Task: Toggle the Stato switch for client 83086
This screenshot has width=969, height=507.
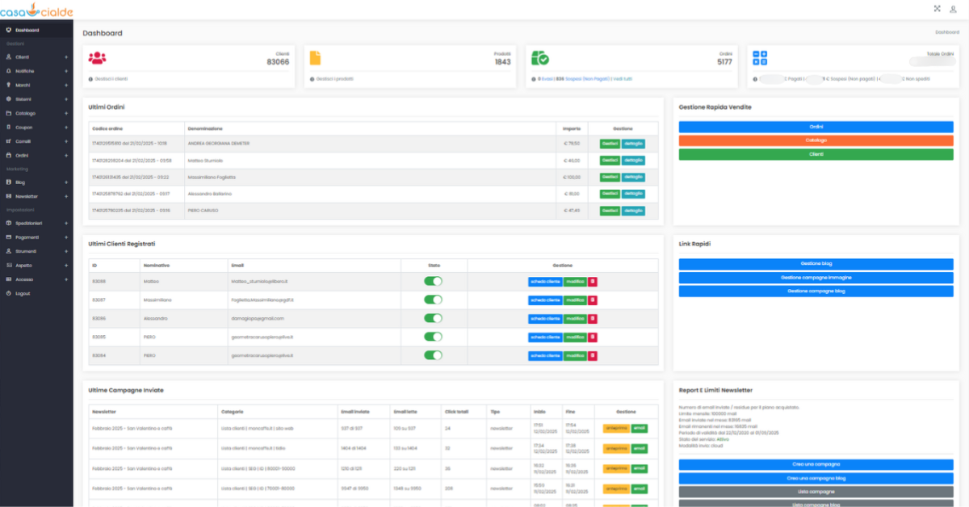Action: click(434, 318)
